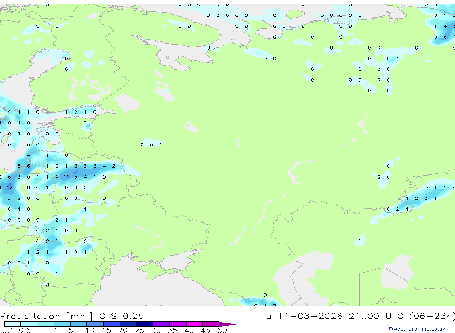Click the '20' legend scale label
The height and width of the screenshot is (333, 455).
(x=123, y=330)
